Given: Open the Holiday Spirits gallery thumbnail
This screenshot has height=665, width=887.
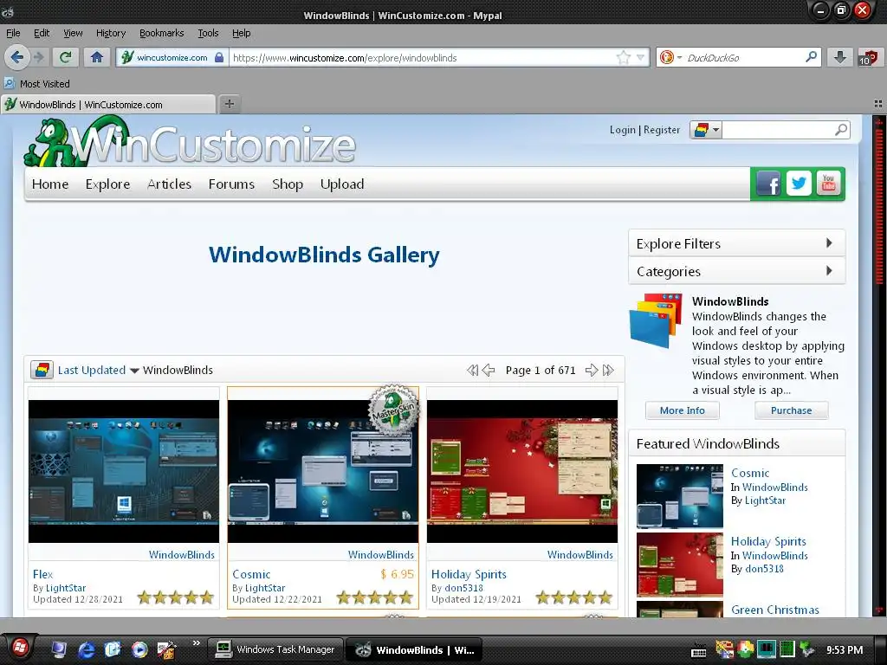Looking at the screenshot, I should (x=522, y=471).
